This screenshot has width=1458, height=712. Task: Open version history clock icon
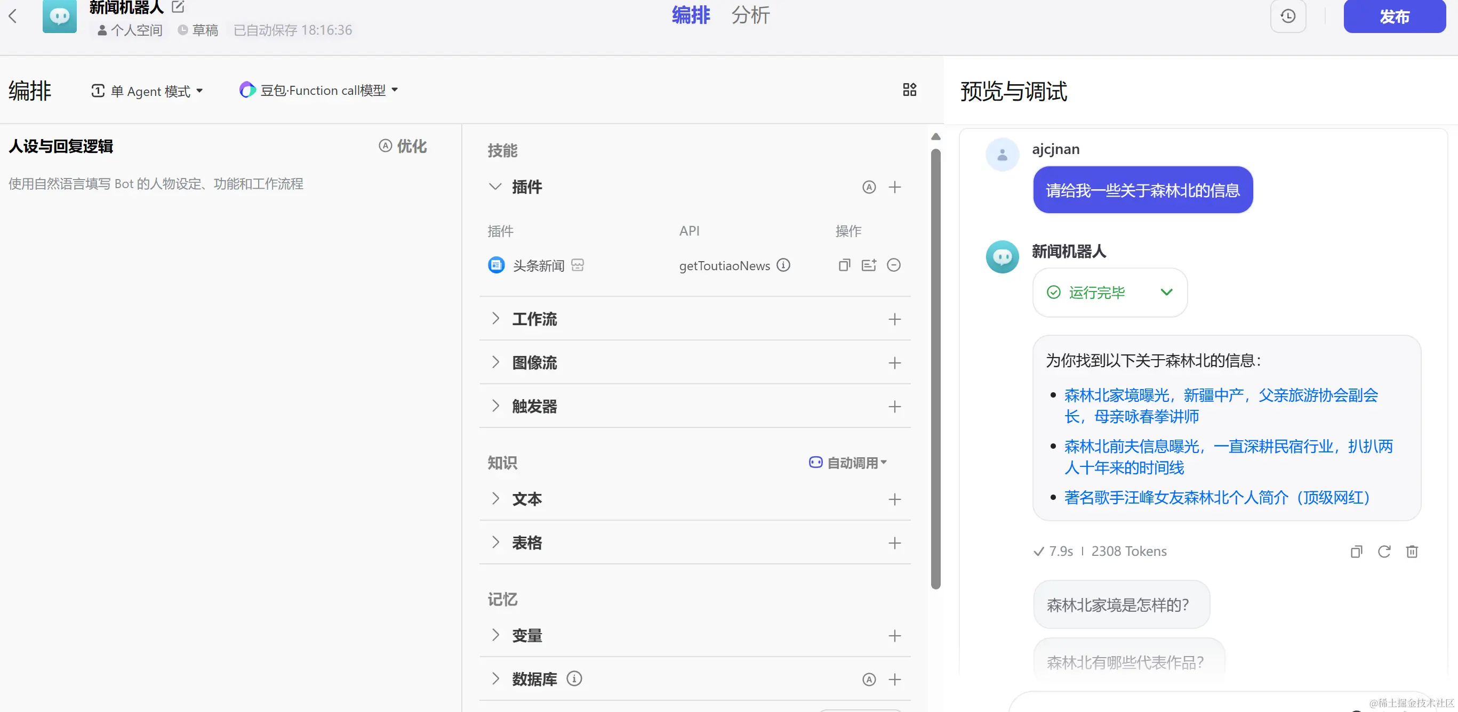[1288, 16]
